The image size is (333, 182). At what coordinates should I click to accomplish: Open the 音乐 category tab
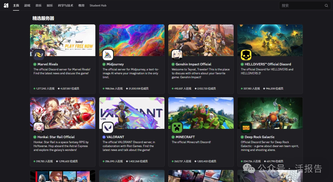click(x=39, y=5)
